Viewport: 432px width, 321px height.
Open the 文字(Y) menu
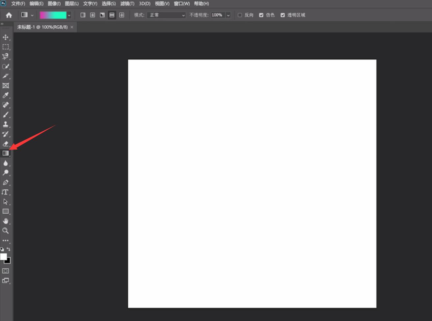point(90,4)
